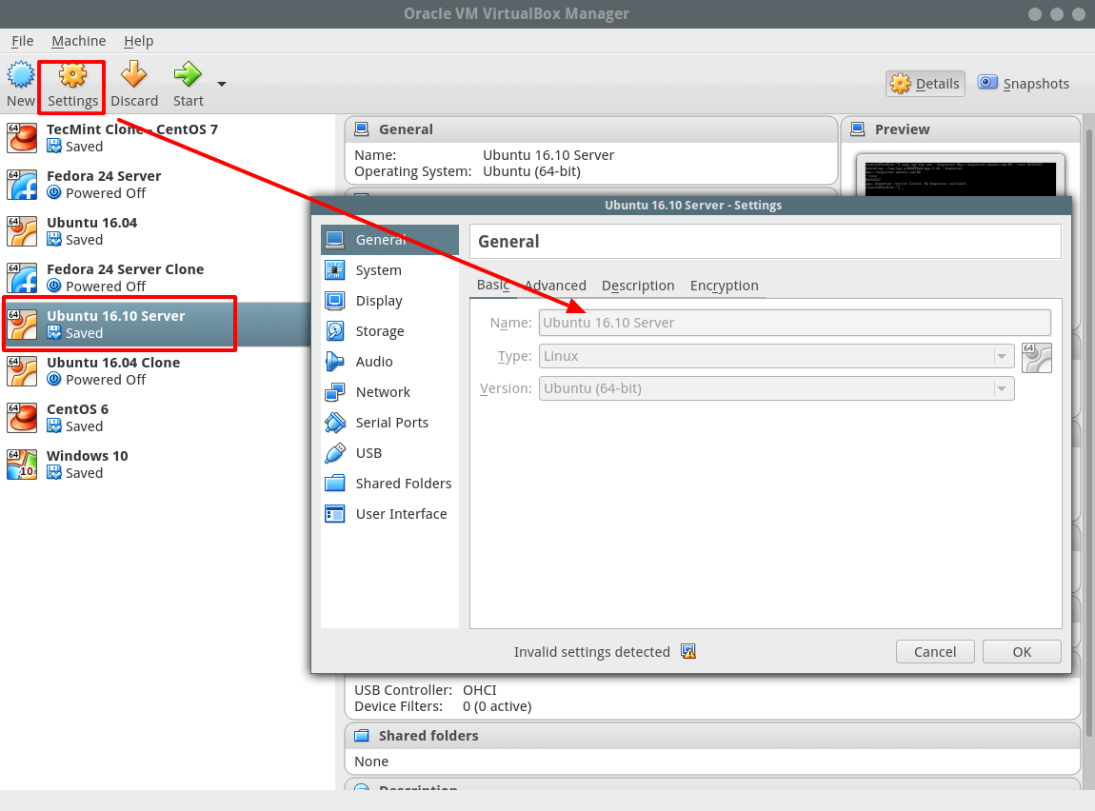Select the Network settings icon

tap(337, 391)
